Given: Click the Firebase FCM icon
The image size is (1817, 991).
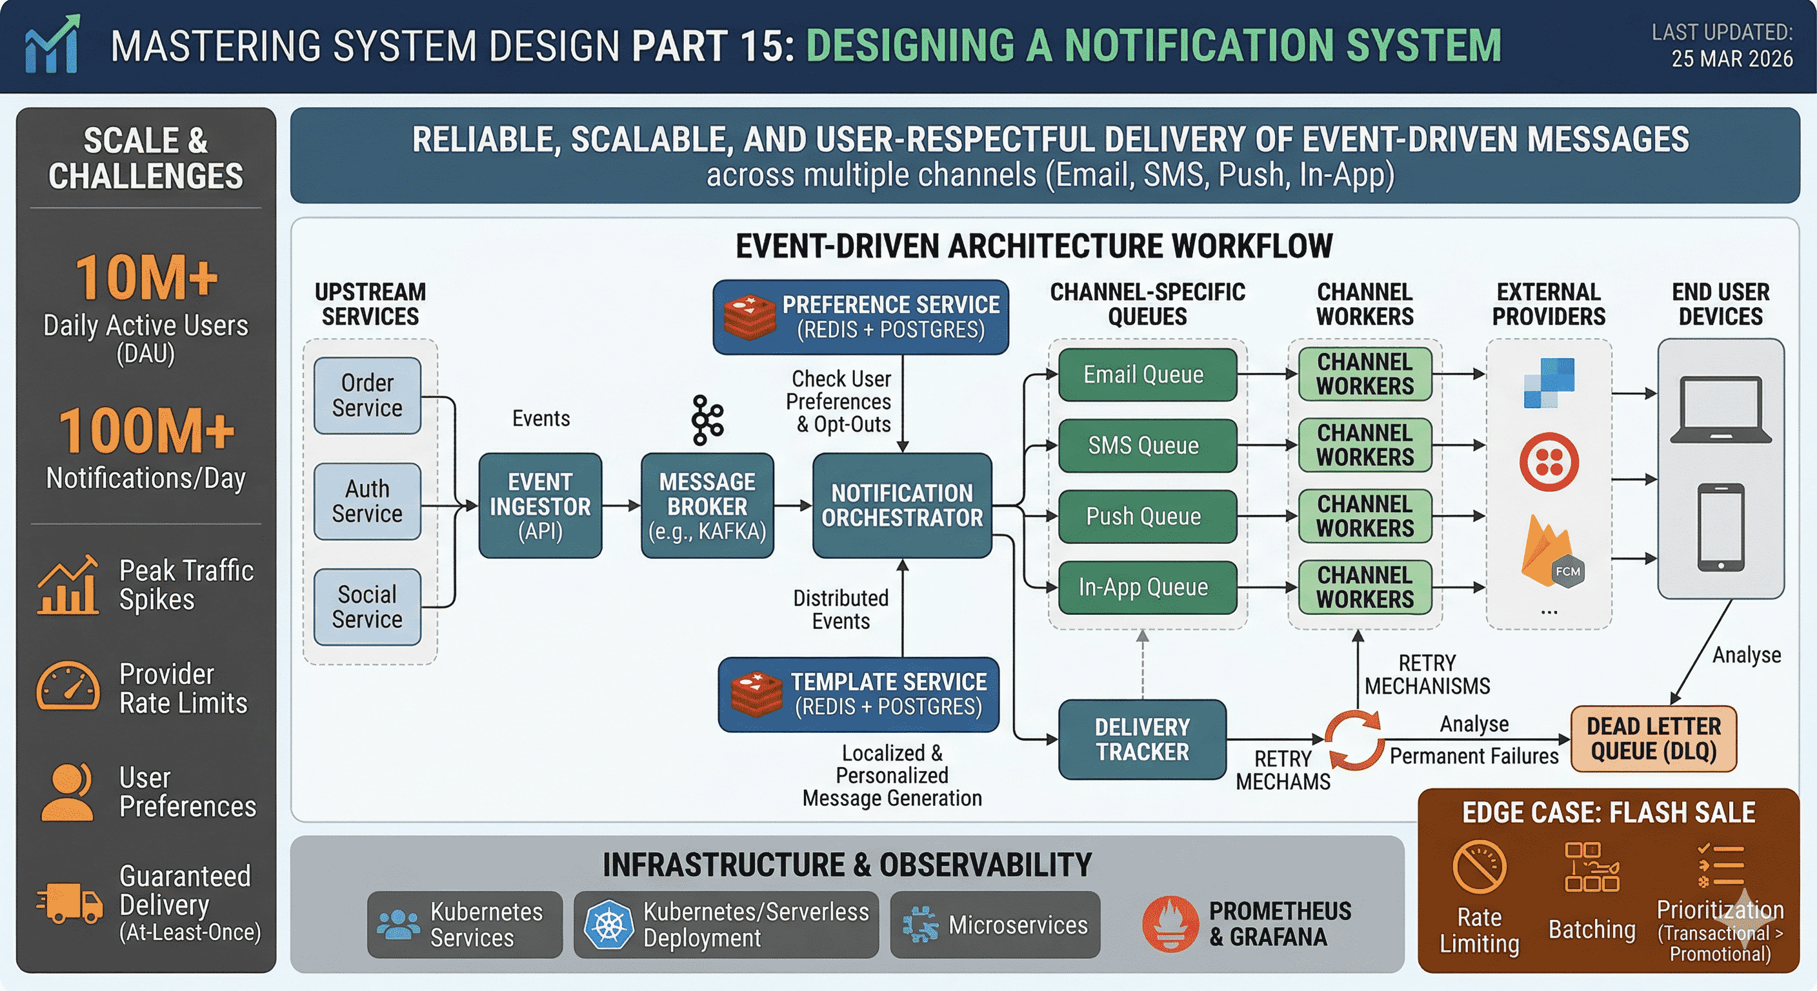Looking at the screenshot, I should point(1552,552).
